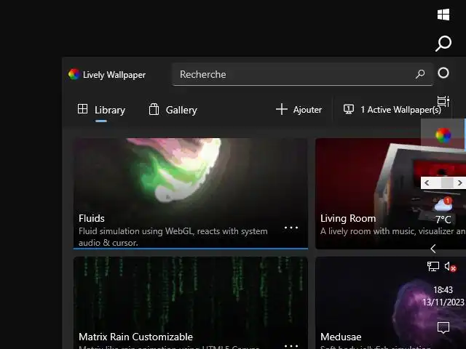Click the Medusae title text

pyautogui.click(x=341, y=337)
